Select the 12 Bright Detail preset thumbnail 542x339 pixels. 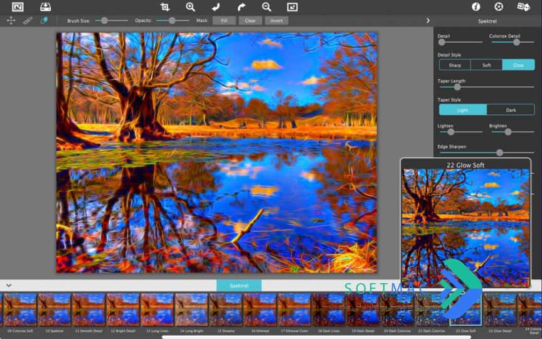click(x=123, y=309)
